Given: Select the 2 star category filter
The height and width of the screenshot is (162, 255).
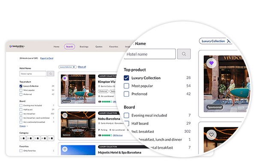Looking at the screenshot, I should tap(30, 138).
